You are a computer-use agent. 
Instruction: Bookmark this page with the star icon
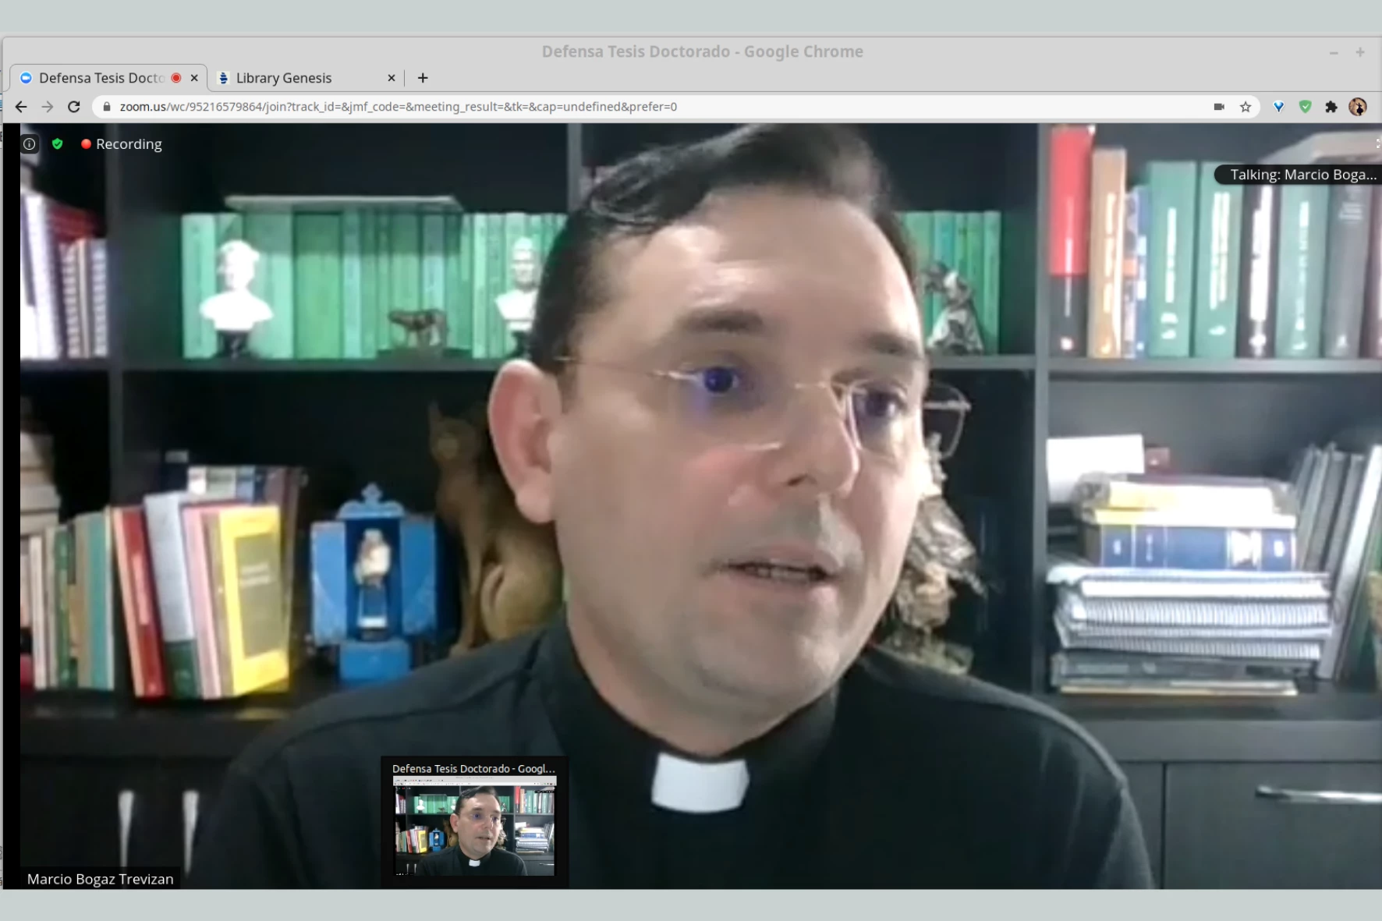[1246, 107]
